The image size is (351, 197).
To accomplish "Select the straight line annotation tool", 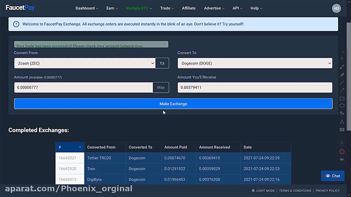I will click(342, 83).
